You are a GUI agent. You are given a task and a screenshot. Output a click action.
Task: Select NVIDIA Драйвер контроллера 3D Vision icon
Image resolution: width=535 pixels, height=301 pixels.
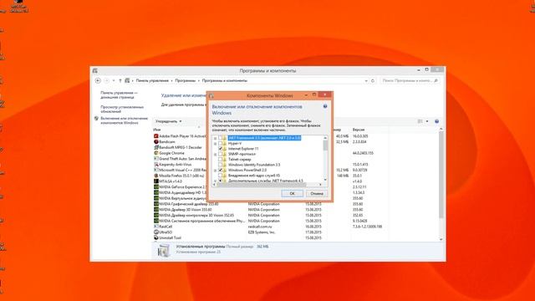(156, 216)
